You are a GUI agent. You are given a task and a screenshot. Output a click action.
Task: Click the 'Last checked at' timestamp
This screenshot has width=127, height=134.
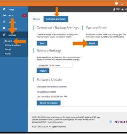click(52, 96)
